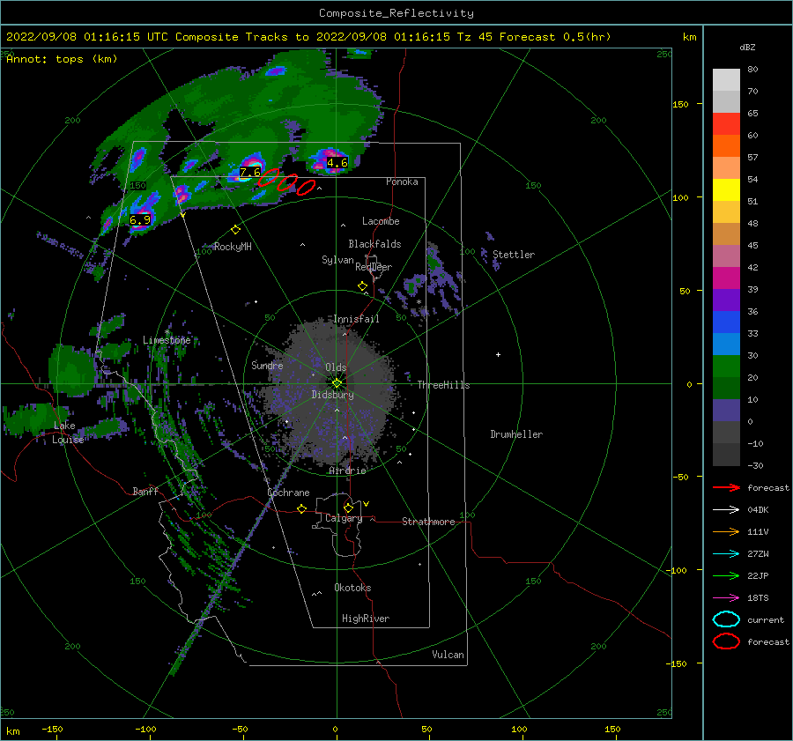Click the storm cell top label 6.9
Image resolution: width=793 pixels, height=741 pixels.
[x=140, y=220]
